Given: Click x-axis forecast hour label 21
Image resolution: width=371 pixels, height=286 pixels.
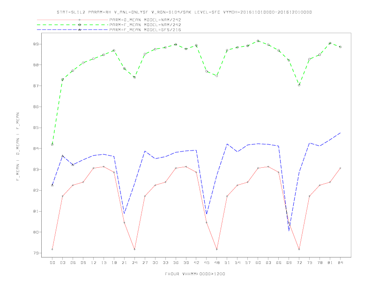Looking at the screenshot, I should (124, 263).
